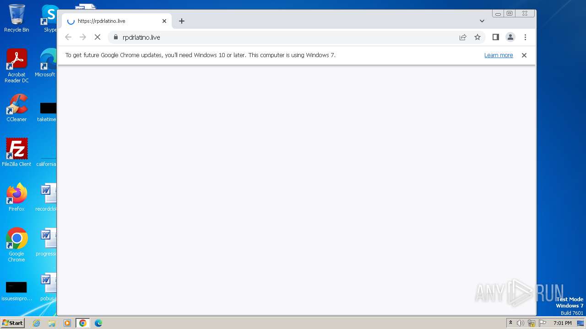Open Windows Media Player from taskbar
586x329 pixels.
point(67,323)
